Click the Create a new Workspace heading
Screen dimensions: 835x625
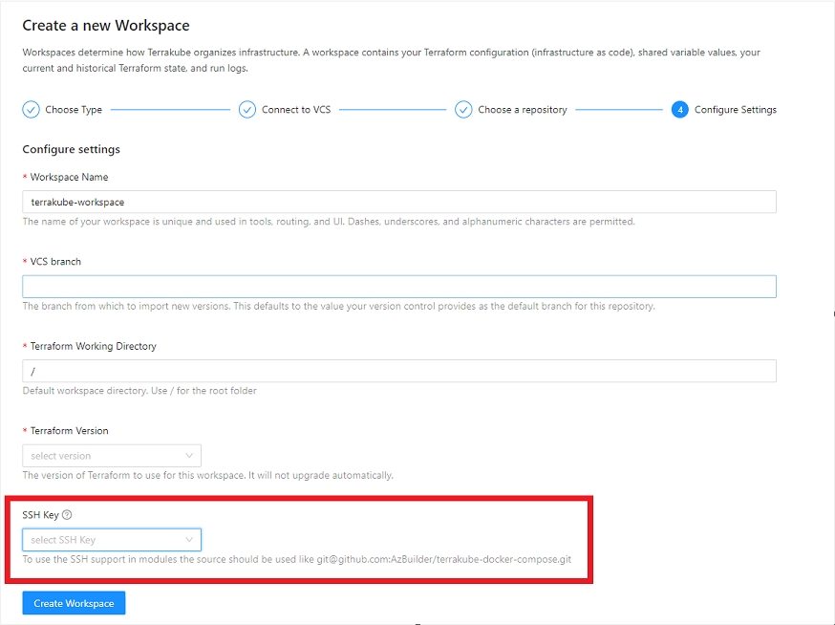point(105,25)
